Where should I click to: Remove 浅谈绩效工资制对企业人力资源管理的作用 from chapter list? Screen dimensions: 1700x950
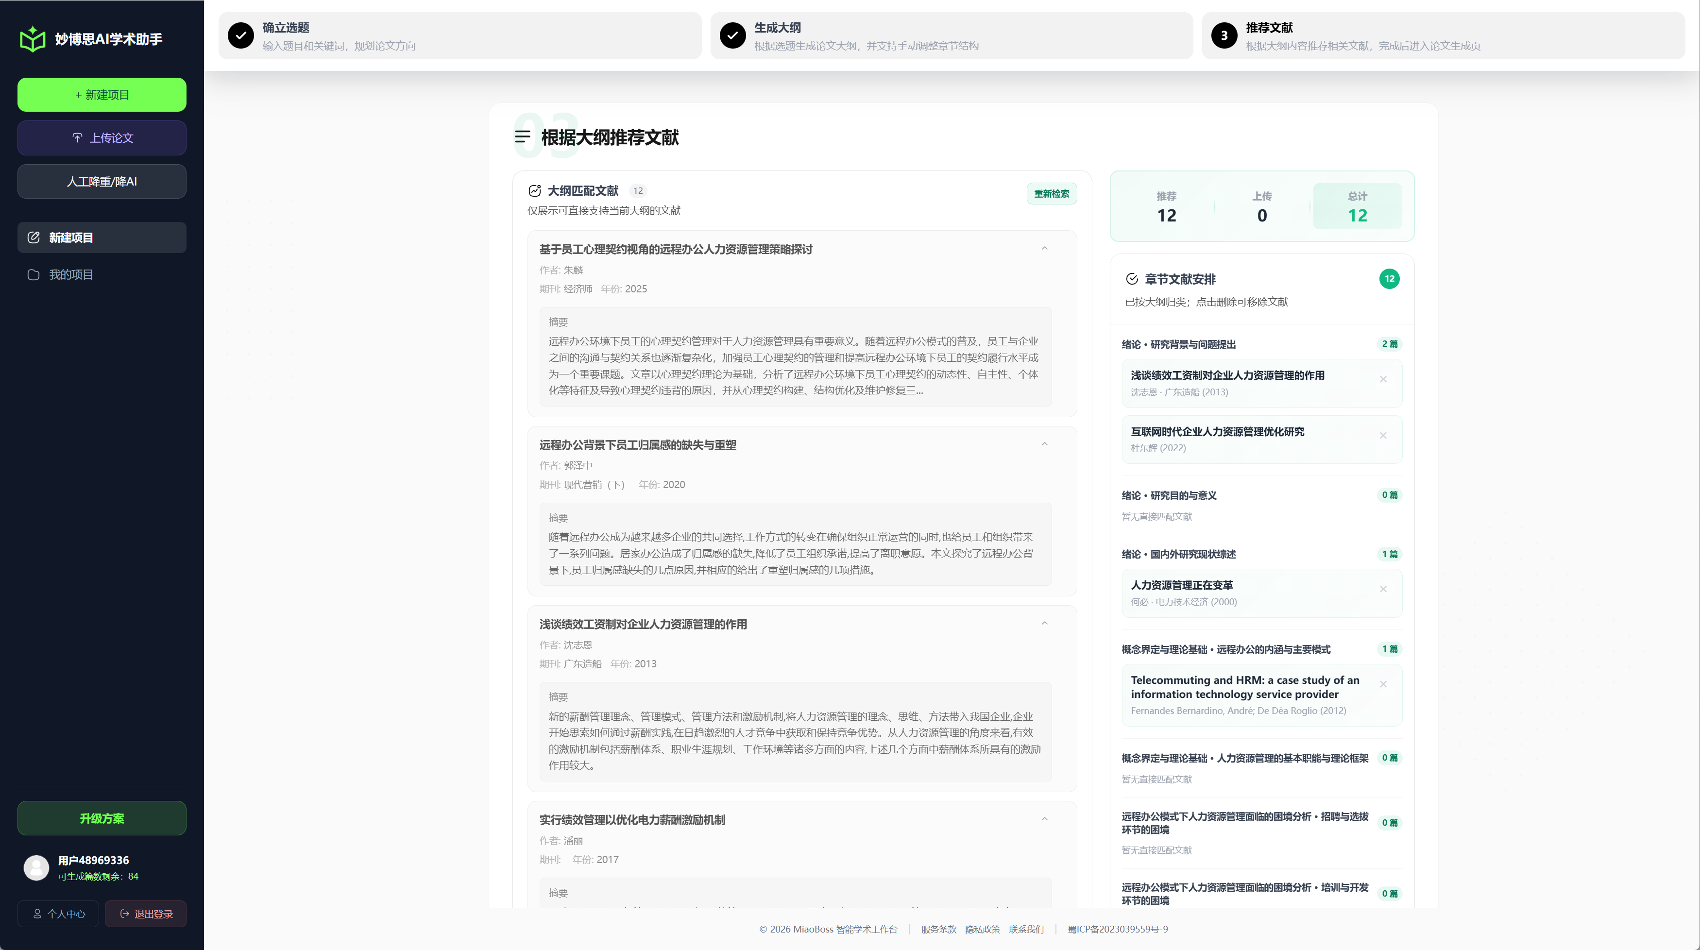click(x=1383, y=379)
